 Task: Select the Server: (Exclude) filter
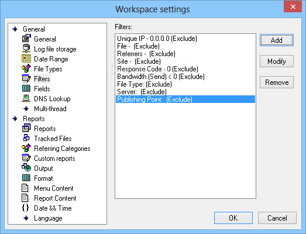pos(185,92)
